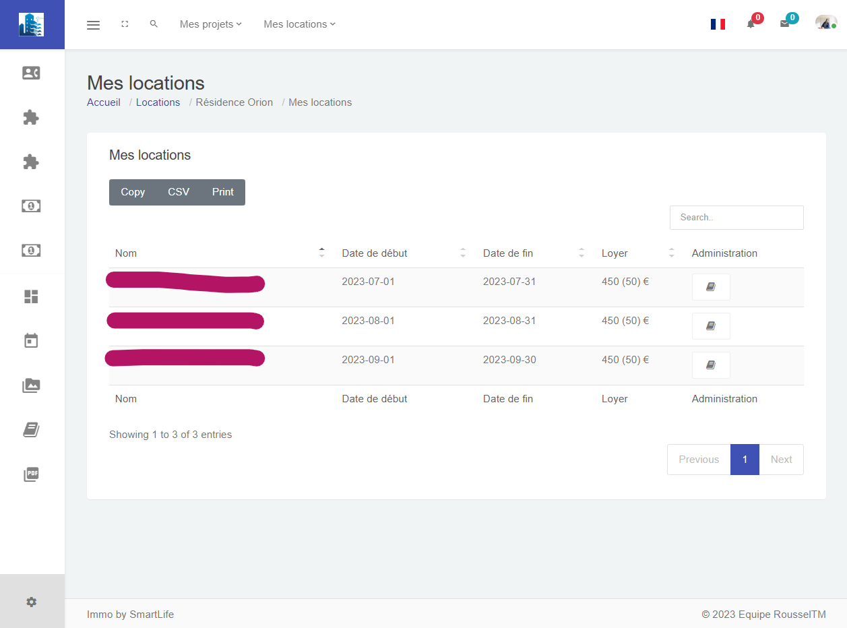847x628 pixels.
Task: Sort table by Date de début column
Action: point(375,253)
